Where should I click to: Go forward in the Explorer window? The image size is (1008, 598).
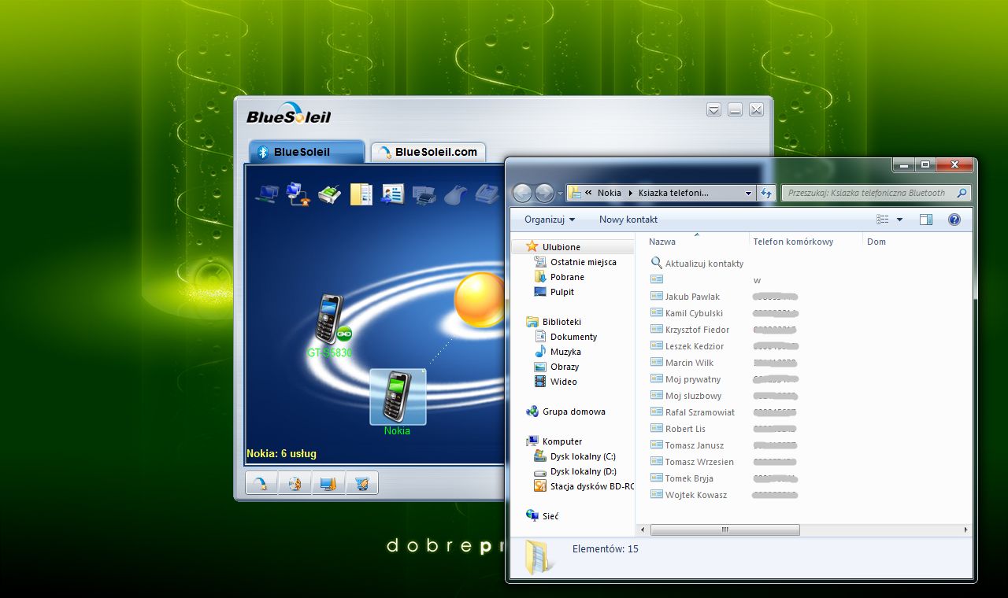click(544, 193)
